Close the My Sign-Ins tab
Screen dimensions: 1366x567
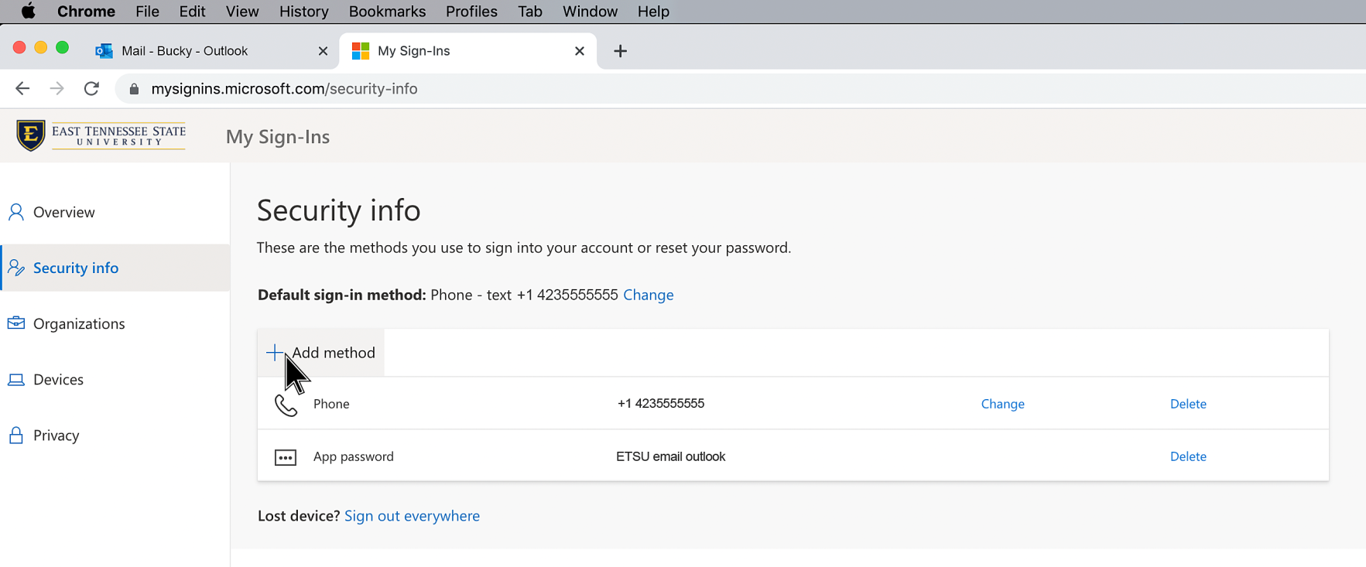click(579, 51)
